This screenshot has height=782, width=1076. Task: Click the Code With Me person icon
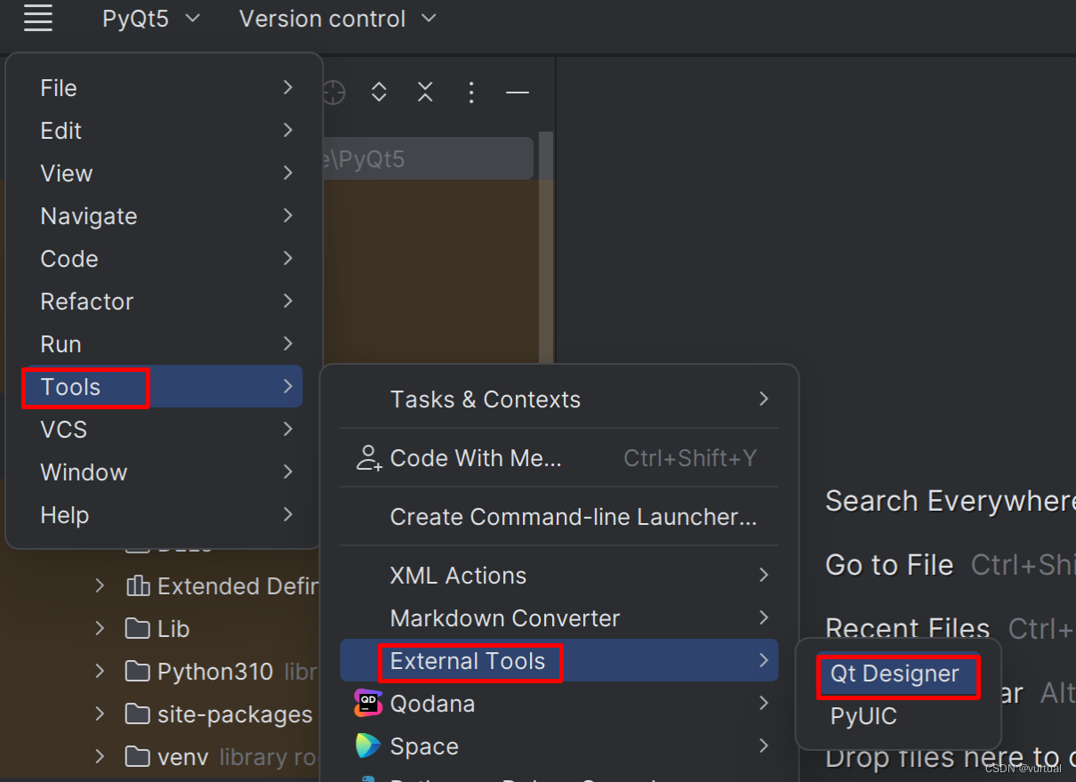[368, 458]
